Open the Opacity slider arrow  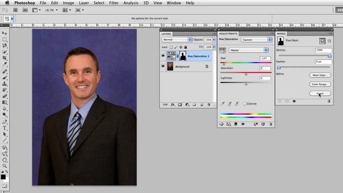[214, 40]
